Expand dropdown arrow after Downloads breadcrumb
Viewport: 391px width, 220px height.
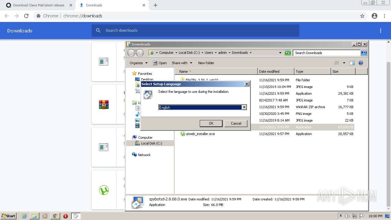(x=250, y=53)
